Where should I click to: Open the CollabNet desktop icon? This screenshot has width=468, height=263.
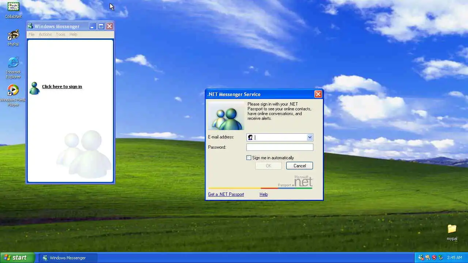coord(13,10)
